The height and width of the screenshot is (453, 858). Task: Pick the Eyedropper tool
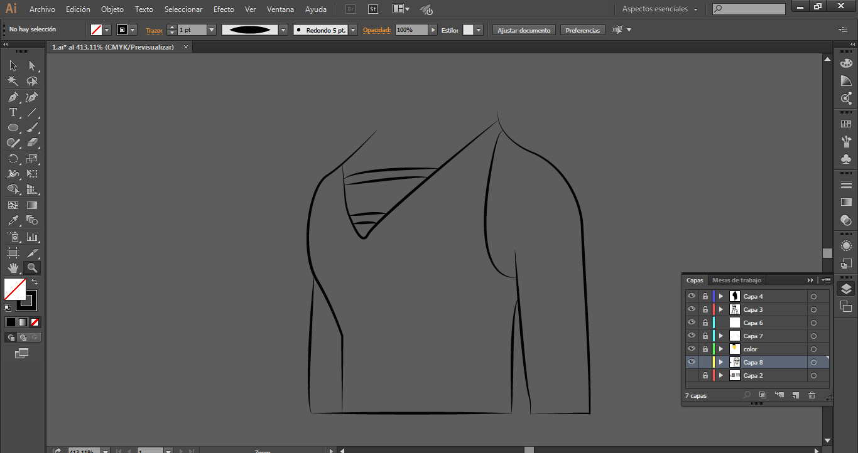click(13, 220)
